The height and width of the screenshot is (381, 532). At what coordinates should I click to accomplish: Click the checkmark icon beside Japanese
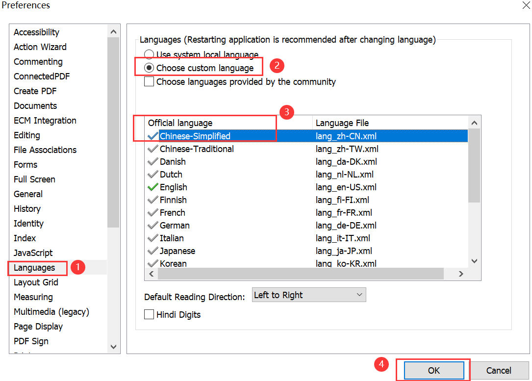click(153, 251)
